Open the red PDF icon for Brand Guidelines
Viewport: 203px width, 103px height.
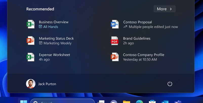(x=115, y=41)
